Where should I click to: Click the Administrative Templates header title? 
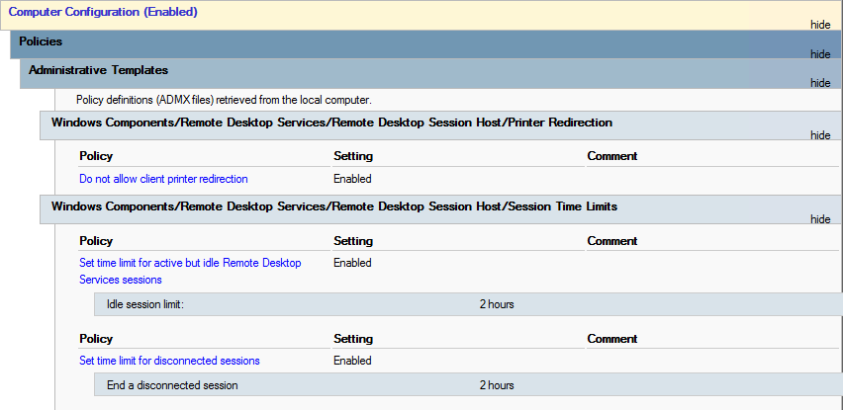(98, 70)
